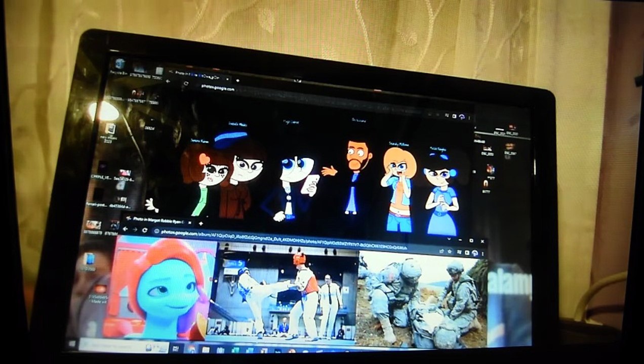The image size is (644, 364).
Task: Open the Recycle Bin desktop icon
Action: [x=119, y=66]
